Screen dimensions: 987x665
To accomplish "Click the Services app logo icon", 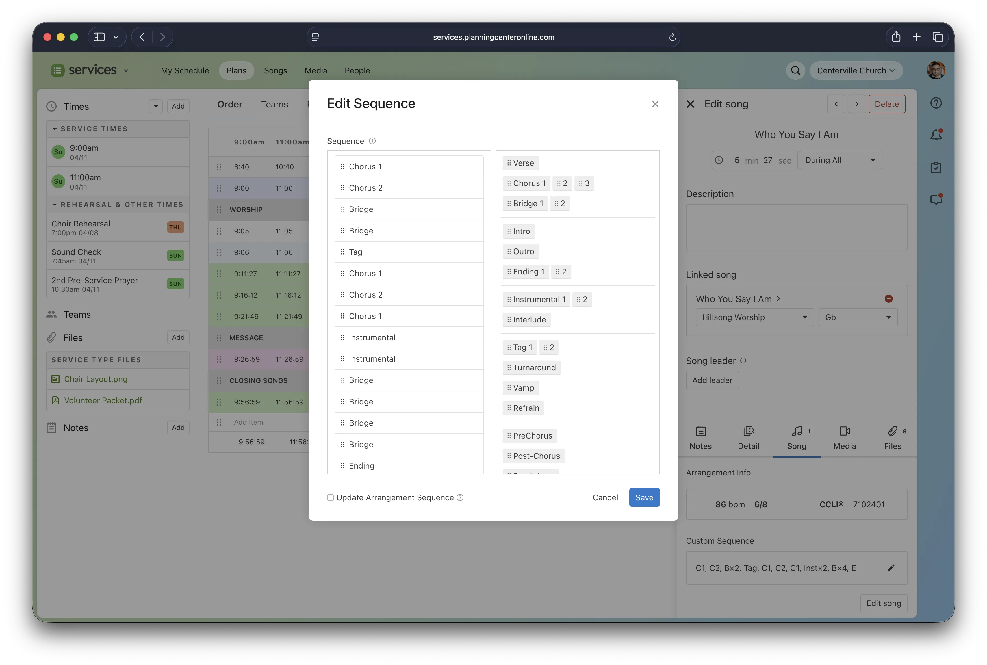I will tap(57, 70).
